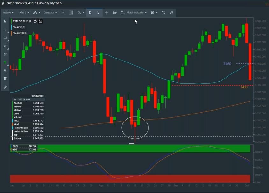The image size is (269, 193).
Task: Open the Comparar dropdown
Action: pyautogui.click(x=50, y=13)
